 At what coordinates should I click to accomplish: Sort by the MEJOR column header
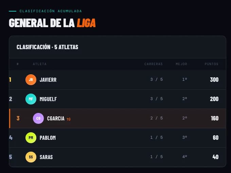point(181,64)
